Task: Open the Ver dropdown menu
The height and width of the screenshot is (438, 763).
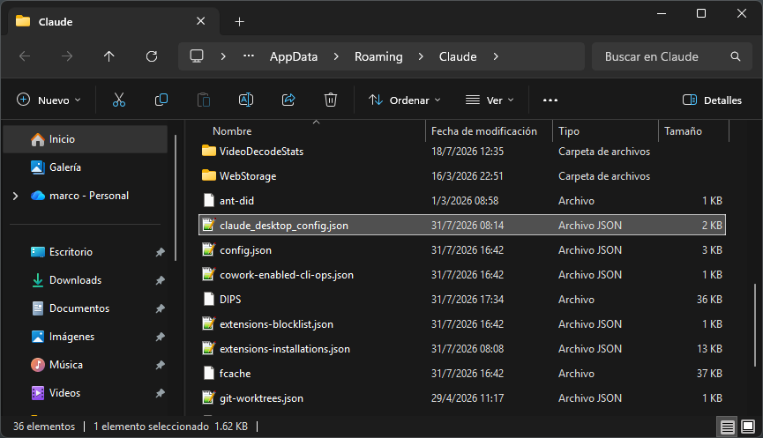Action: coord(490,100)
